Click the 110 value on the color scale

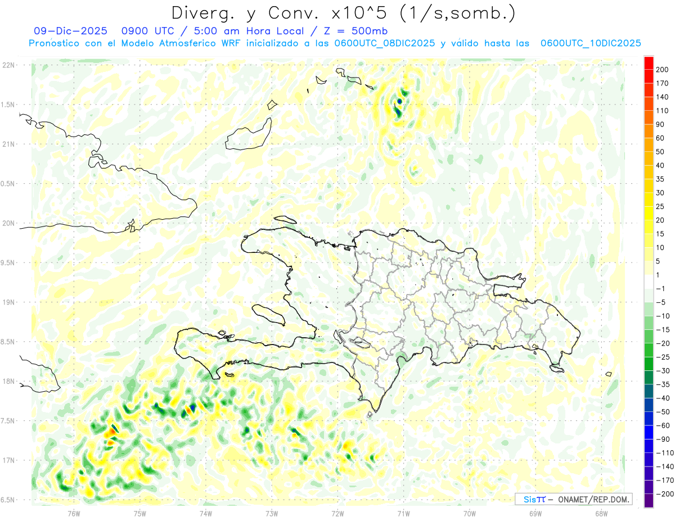pyautogui.click(x=663, y=111)
